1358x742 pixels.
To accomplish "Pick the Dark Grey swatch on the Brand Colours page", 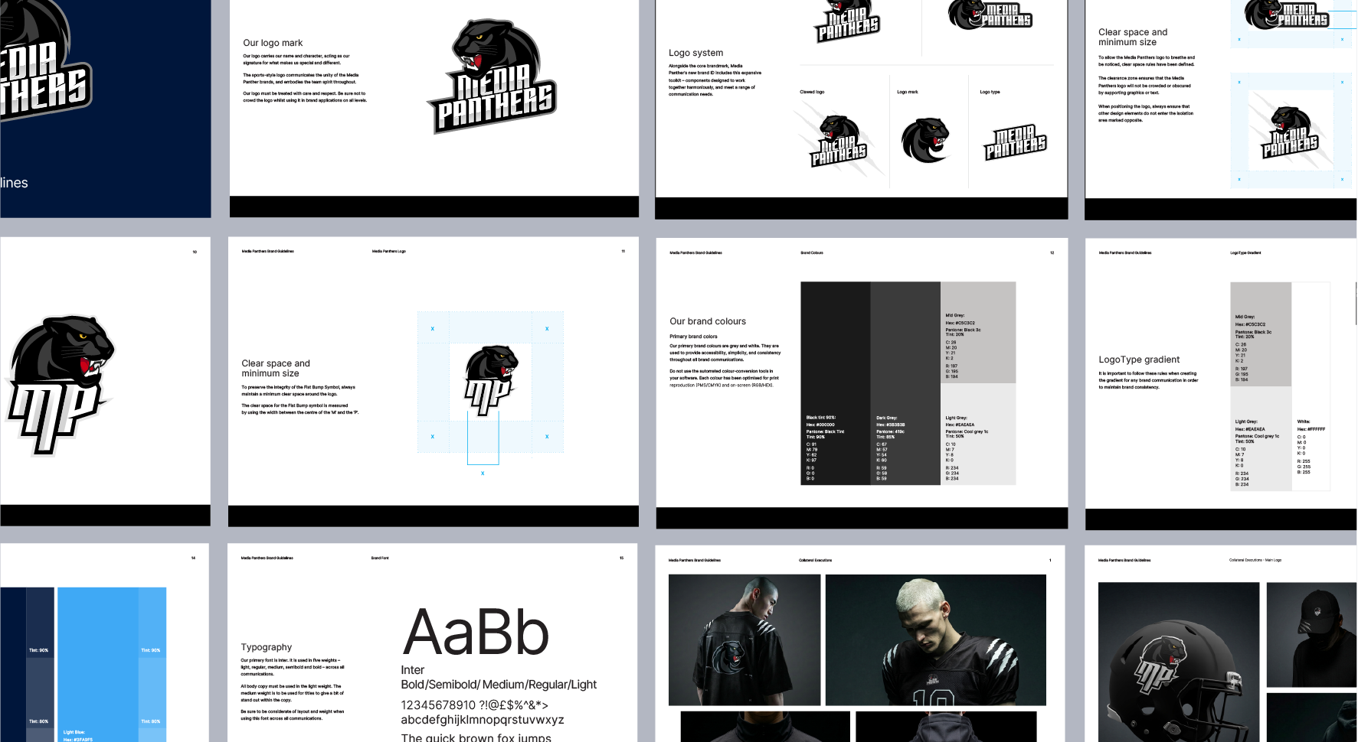I will pyautogui.click(x=905, y=383).
